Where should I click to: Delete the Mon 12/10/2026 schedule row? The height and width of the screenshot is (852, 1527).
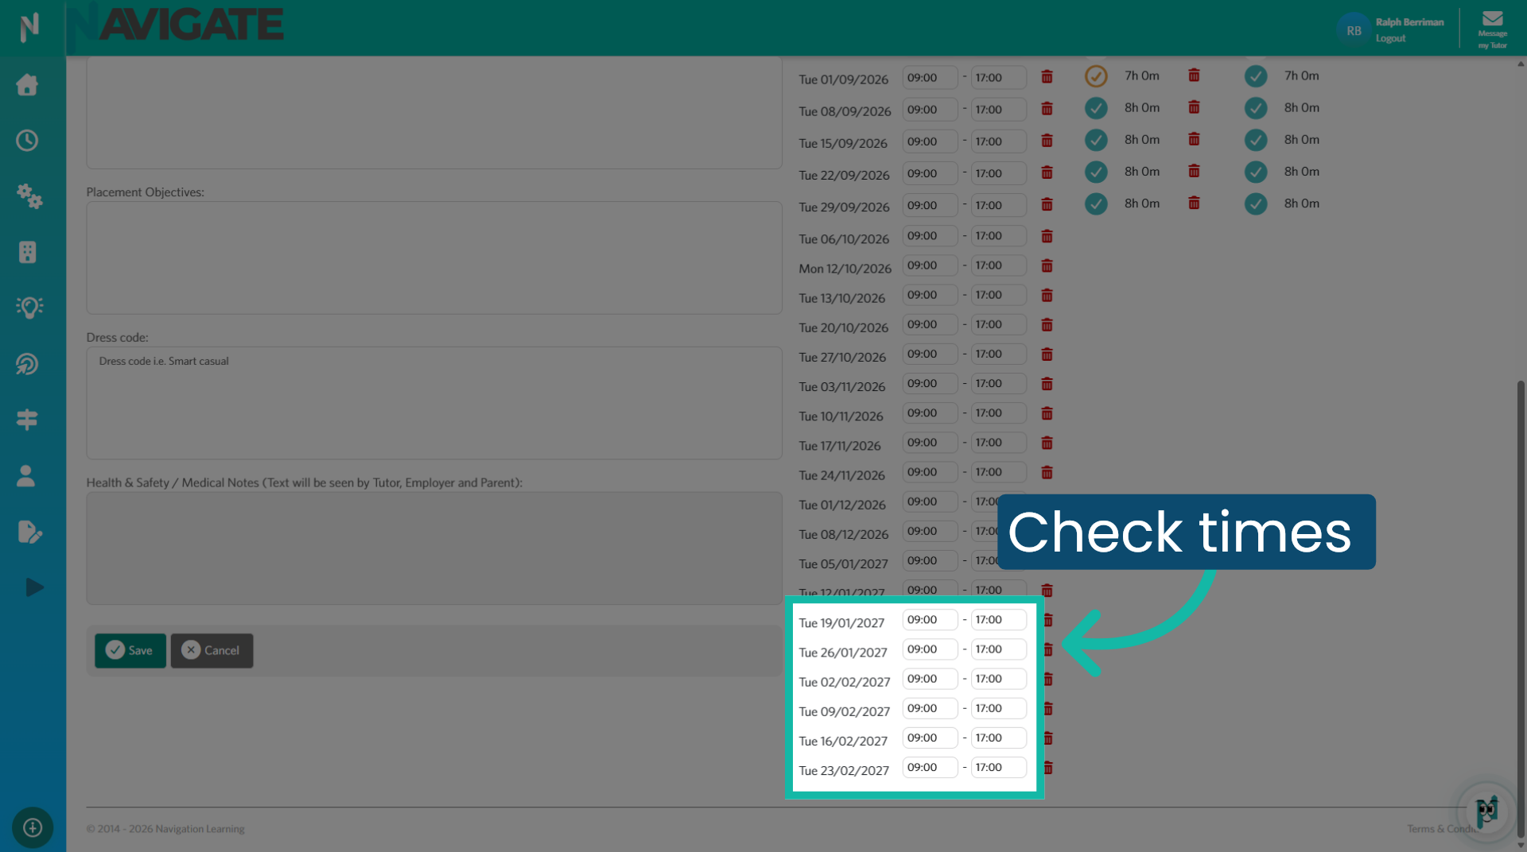(x=1047, y=265)
